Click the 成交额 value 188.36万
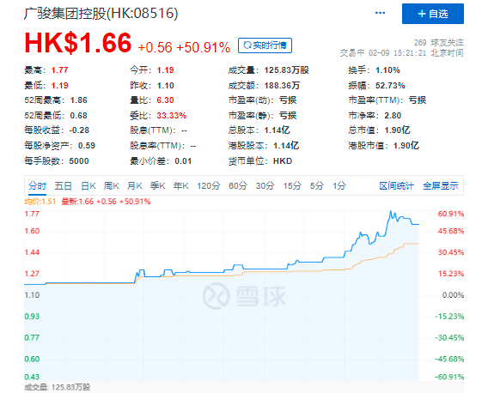 click(282, 86)
